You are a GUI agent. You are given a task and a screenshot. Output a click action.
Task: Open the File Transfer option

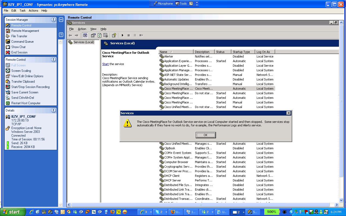19,36
